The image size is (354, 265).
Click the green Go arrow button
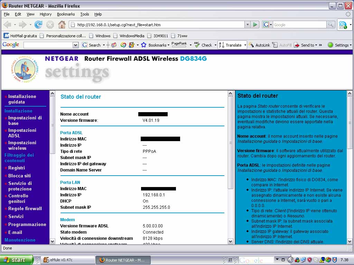point(255,24)
